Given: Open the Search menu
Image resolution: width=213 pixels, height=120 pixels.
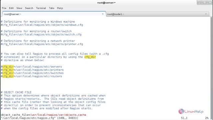Looking at the screenshot, I should (29, 8).
